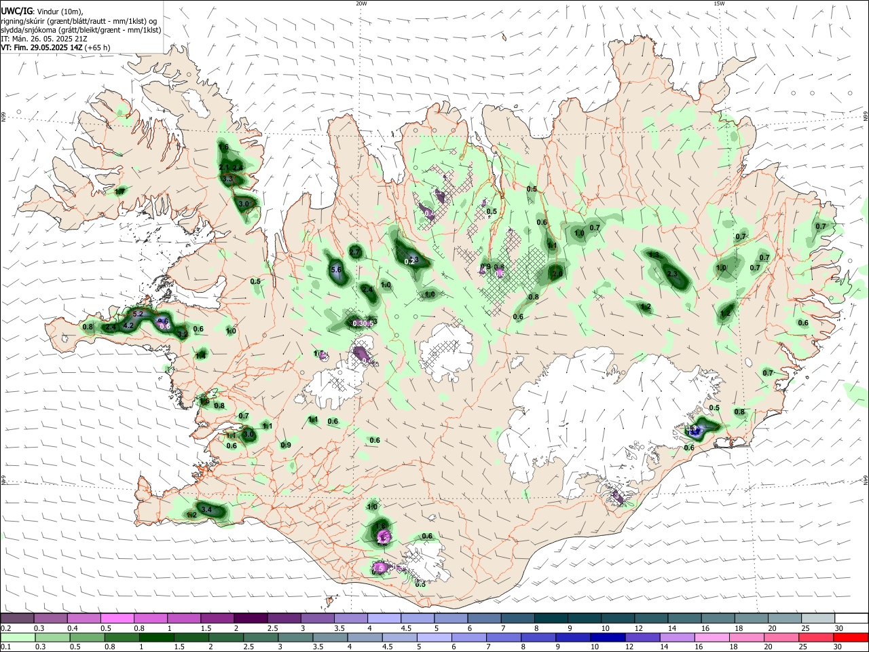
Task: Click the '4.5' label in the lower legend row
Action: coord(387,648)
